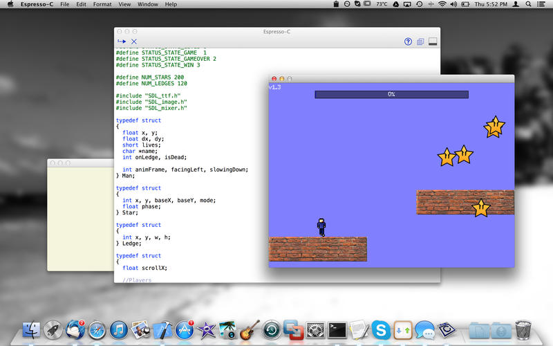The image size is (553, 346).
Task: Open the Format menu
Action: (x=102, y=4)
